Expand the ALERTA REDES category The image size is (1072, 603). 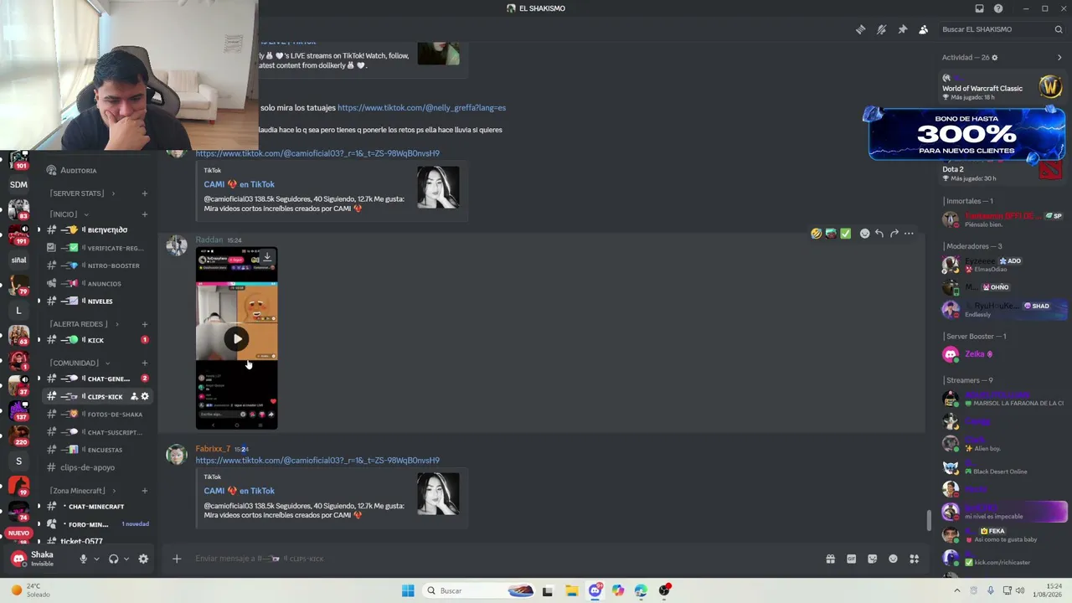[85, 324]
